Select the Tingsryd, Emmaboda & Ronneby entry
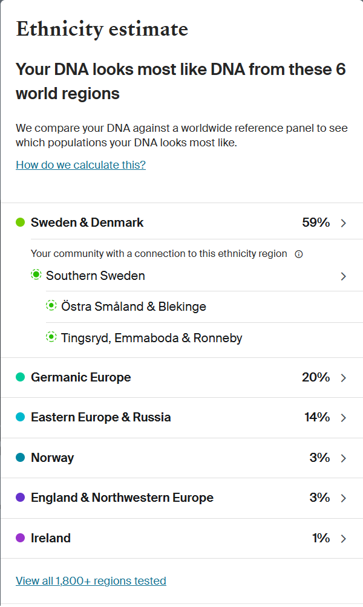The width and height of the screenshot is (363, 607). 151,337
